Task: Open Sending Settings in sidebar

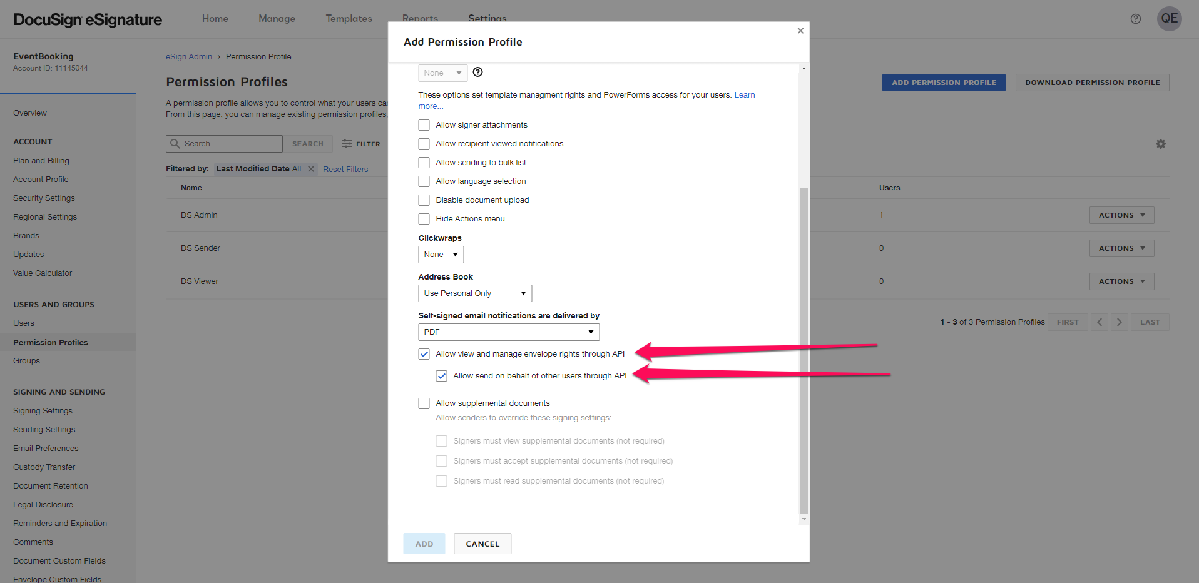Action: (x=44, y=430)
